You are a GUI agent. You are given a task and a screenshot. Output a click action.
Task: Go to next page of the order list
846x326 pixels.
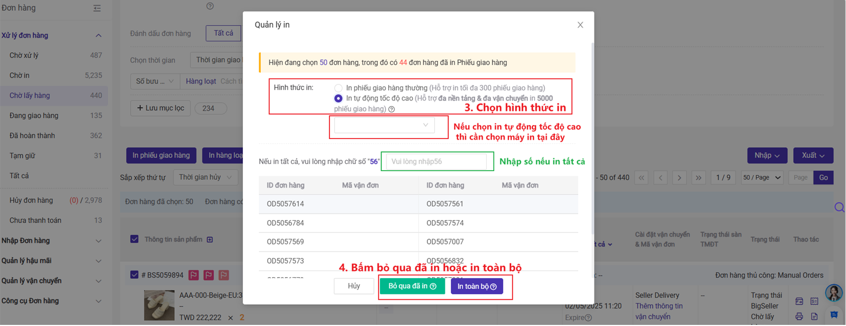click(679, 178)
